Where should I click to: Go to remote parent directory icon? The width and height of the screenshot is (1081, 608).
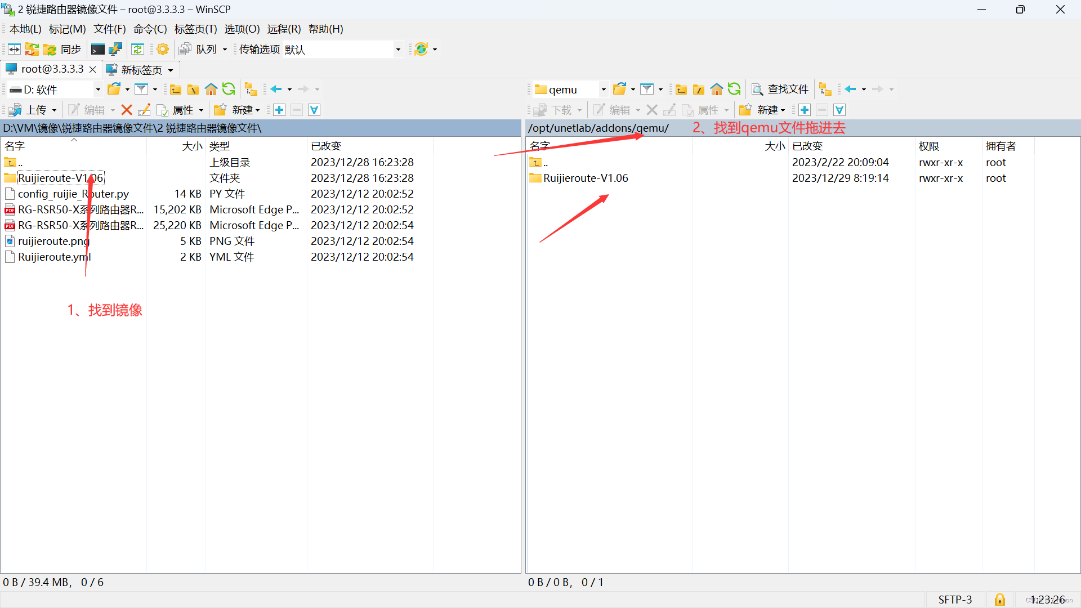681,89
